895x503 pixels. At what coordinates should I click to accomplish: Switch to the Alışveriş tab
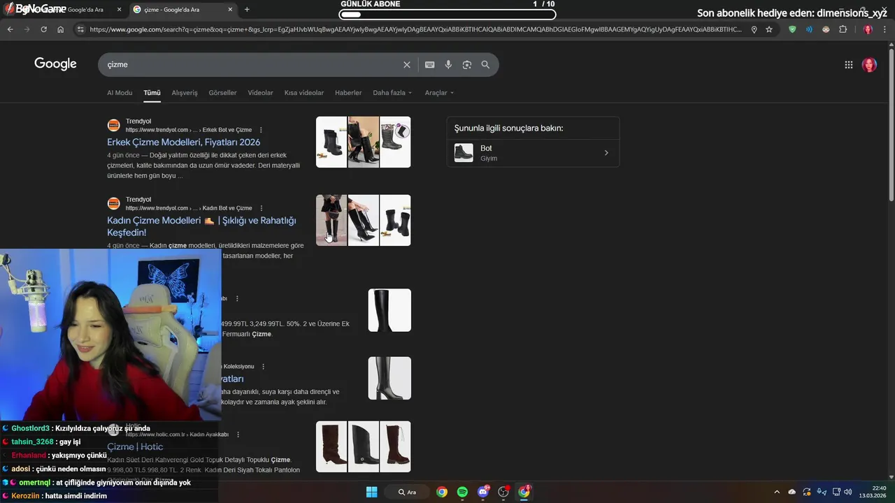point(185,92)
